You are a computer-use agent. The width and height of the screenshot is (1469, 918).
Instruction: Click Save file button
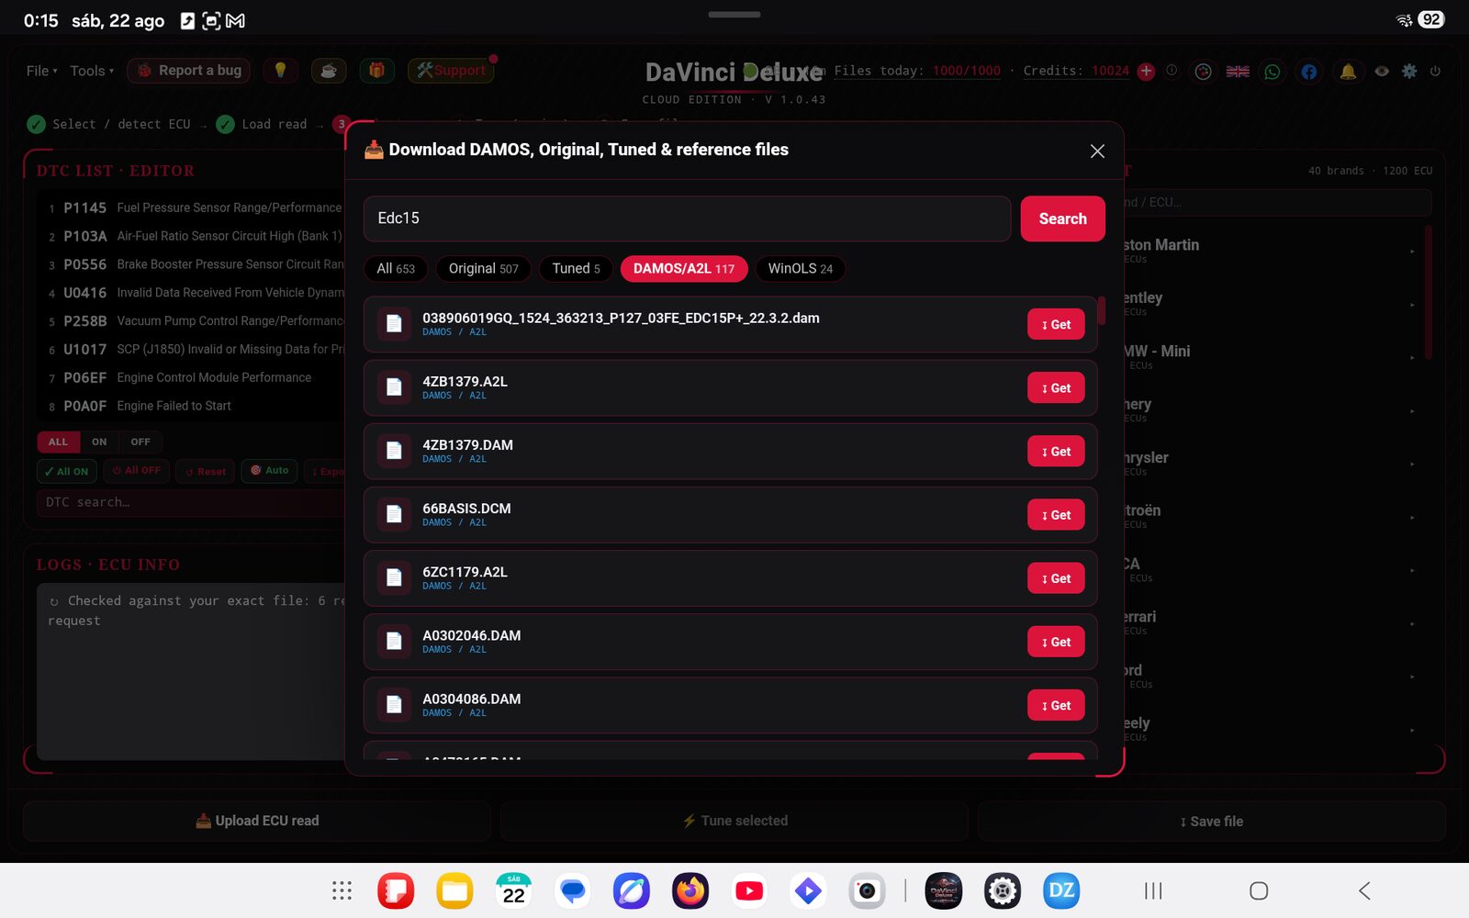point(1212,821)
